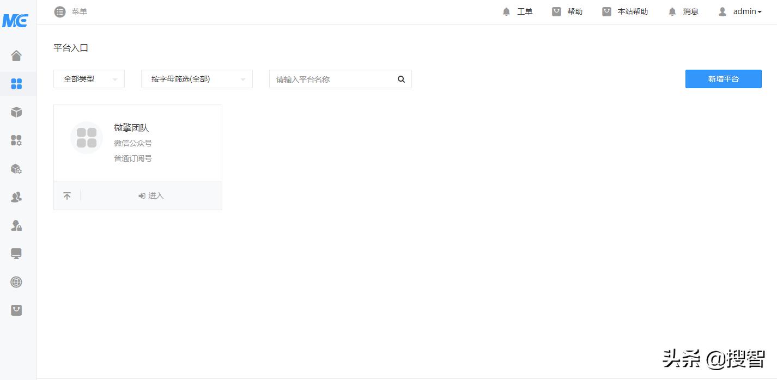The width and height of the screenshot is (777, 380).
Task: Open the app store bag icon in sidebar
Action: point(16,310)
